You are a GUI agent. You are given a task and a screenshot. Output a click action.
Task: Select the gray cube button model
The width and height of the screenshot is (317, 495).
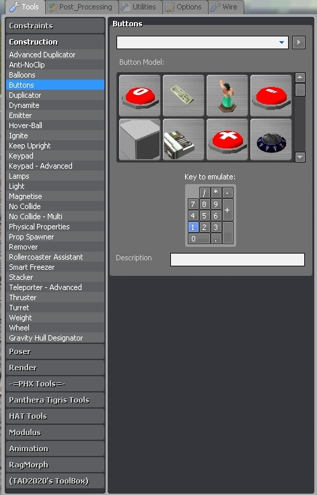[x=140, y=140]
